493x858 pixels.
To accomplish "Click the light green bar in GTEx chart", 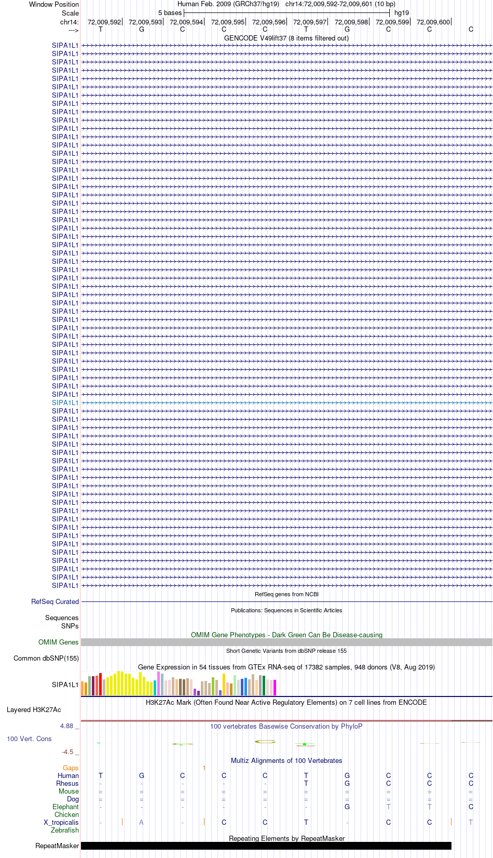I will click(x=235, y=685).
